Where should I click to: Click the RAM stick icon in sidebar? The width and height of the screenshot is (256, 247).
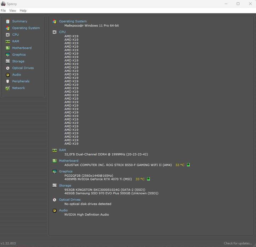click(x=8, y=41)
